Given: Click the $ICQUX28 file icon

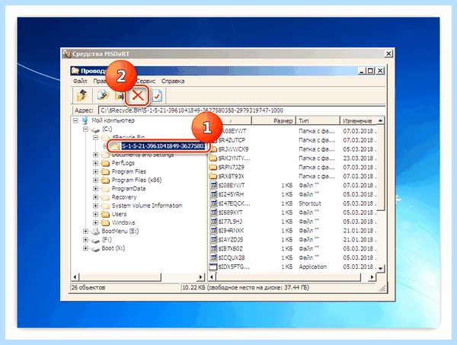Looking at the screenshot, I should pos(213,257).
